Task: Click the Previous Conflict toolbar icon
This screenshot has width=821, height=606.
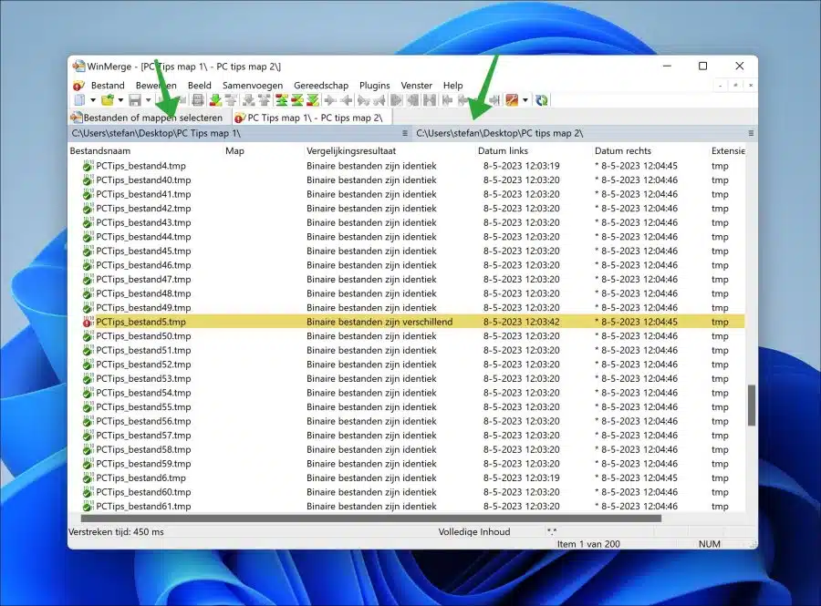Action: 264,100
